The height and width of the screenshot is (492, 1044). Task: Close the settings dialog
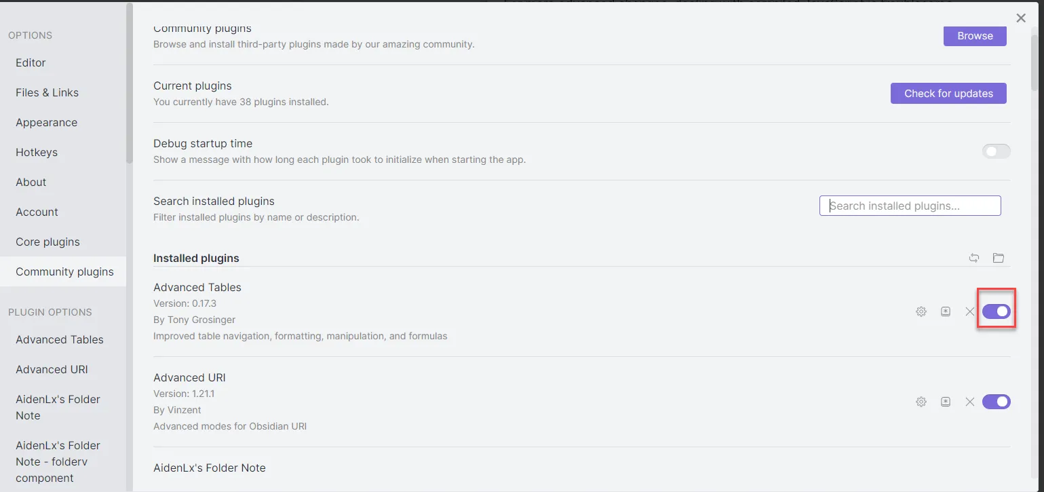click(1021, 18)
